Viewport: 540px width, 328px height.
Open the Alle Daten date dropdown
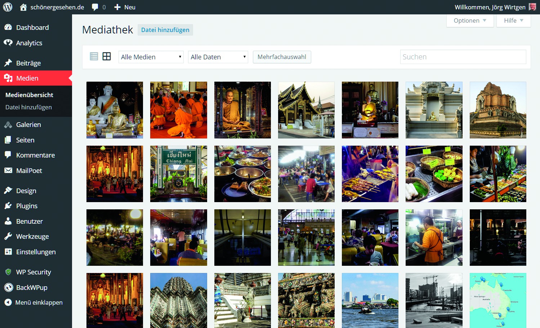pyautogui.click(x=218, y=57)
